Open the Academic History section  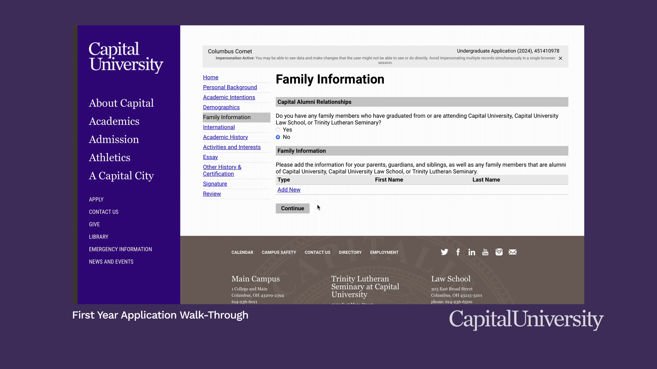click(225, 137)
